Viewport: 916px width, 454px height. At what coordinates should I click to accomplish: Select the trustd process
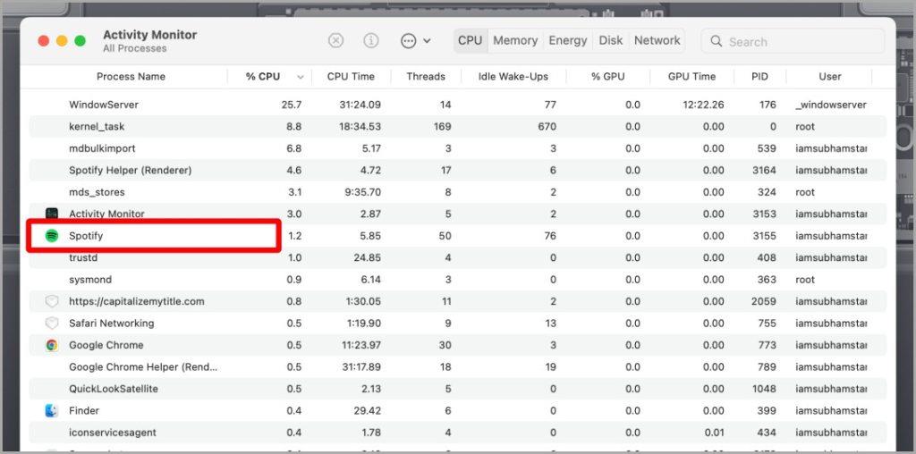point(83,258)
